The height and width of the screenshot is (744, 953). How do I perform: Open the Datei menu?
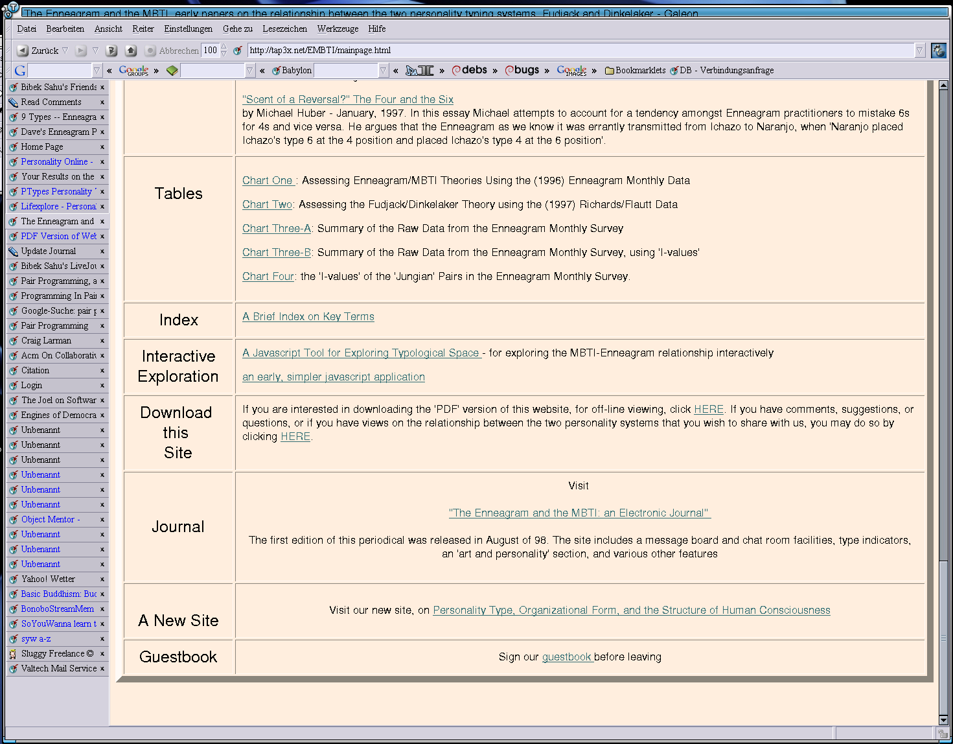pyautogui.click(x=27, y=29)
